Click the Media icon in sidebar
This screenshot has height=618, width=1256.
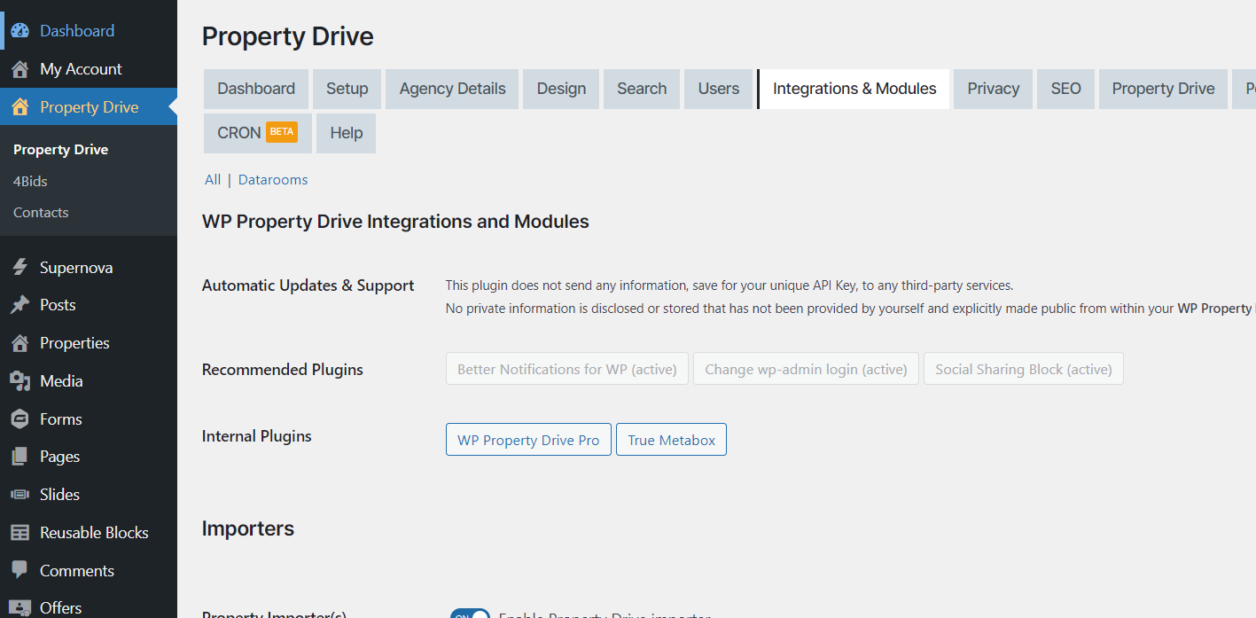(x=20, y=381)
